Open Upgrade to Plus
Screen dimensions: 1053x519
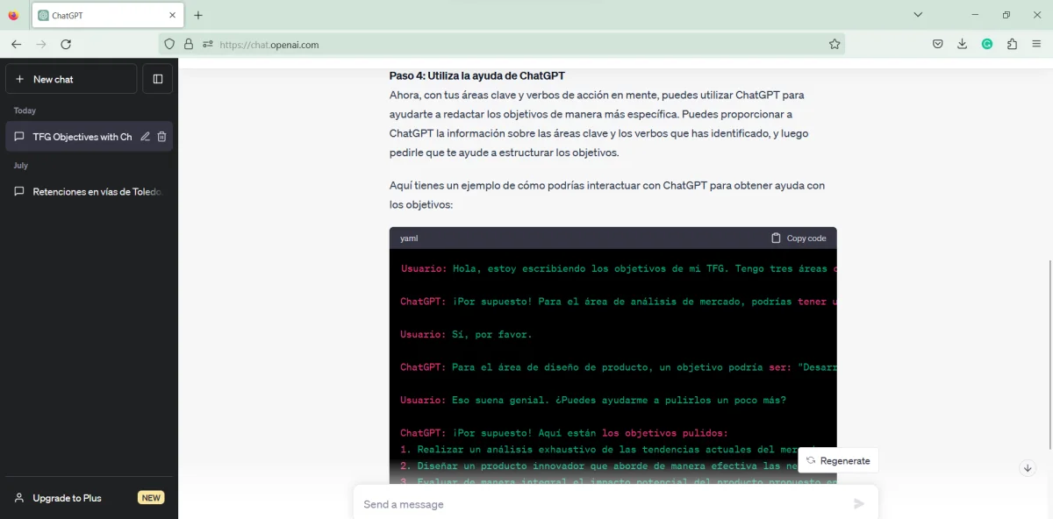click(x=68, y=497)
